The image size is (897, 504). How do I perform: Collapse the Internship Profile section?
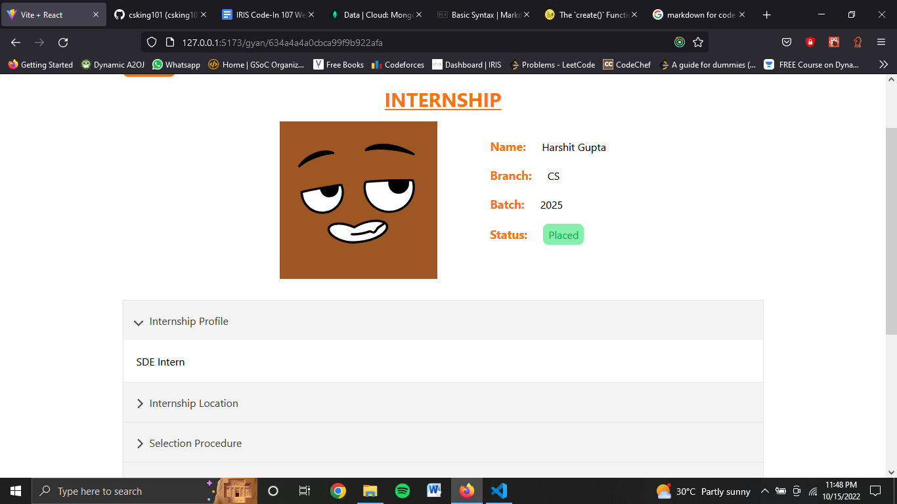coord(443,322)
